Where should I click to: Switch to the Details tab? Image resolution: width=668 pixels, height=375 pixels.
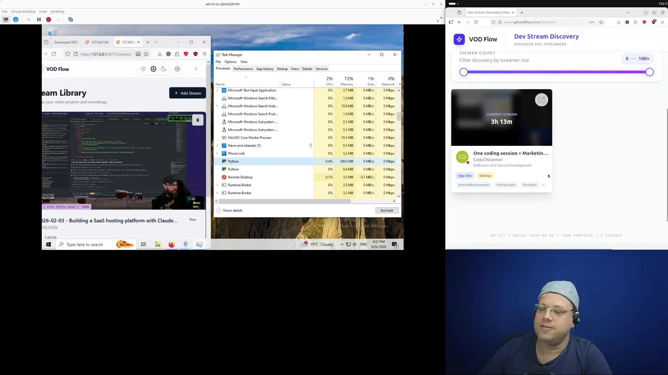click(x=307, y=69)
